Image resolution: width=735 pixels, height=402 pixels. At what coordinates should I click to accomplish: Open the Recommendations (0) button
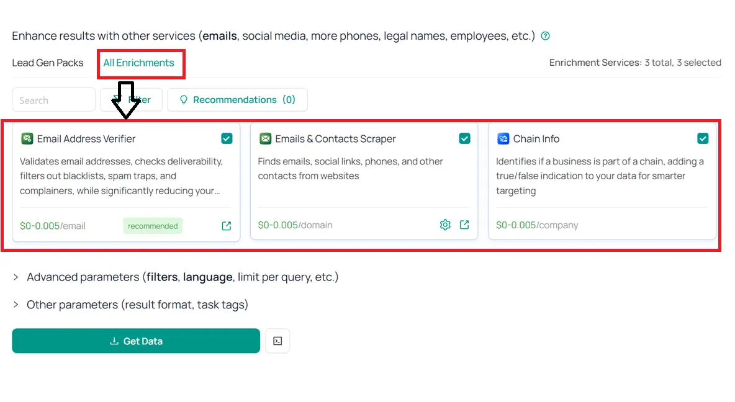[x=237, y=100]
